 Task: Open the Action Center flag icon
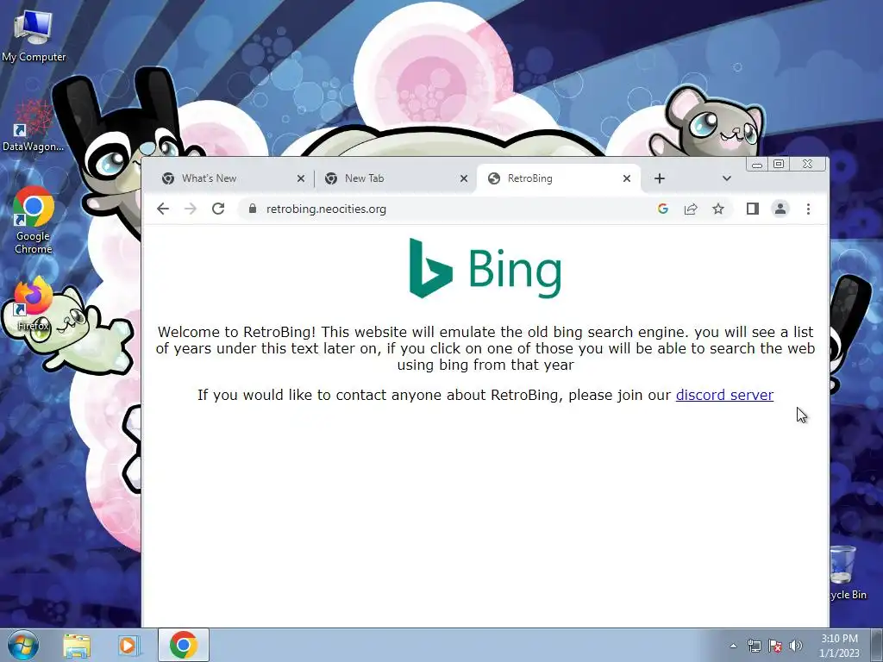click(775, 646)
